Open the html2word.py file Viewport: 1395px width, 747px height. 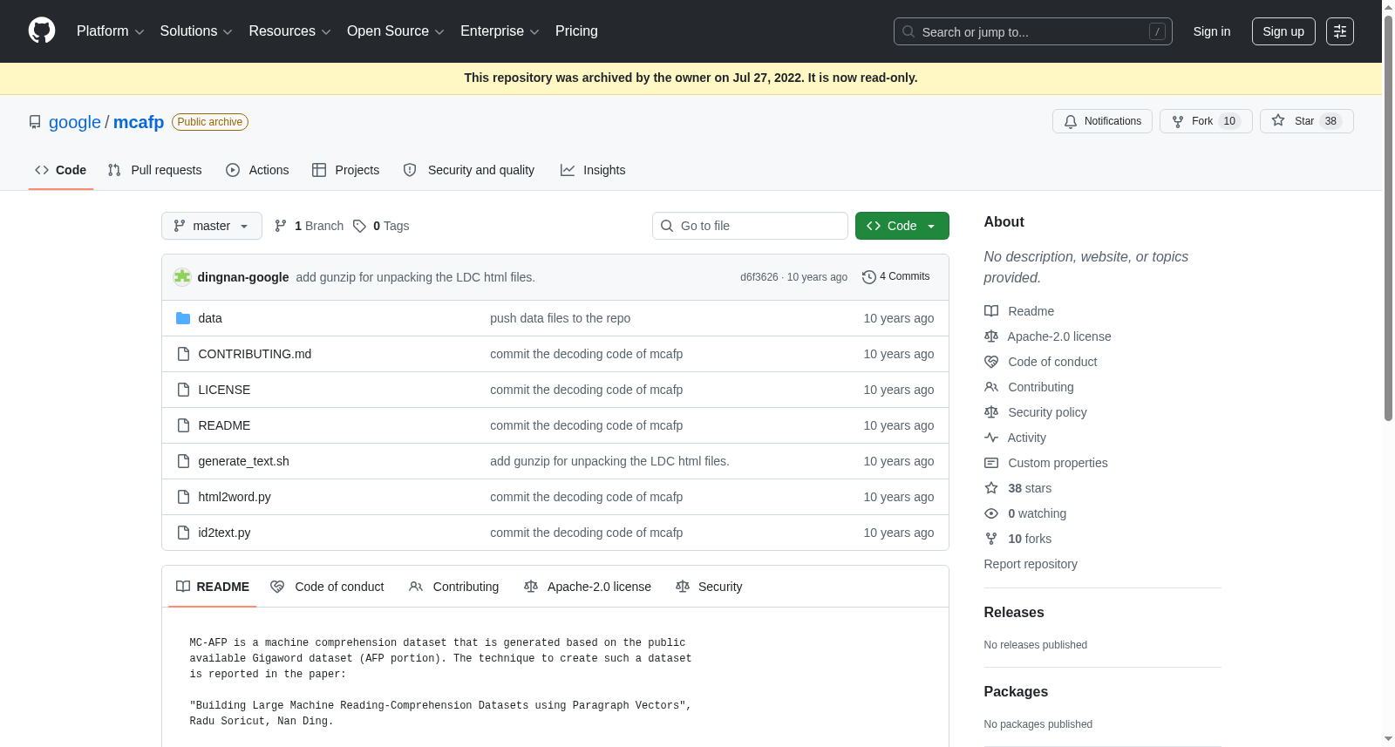[235, 497]
